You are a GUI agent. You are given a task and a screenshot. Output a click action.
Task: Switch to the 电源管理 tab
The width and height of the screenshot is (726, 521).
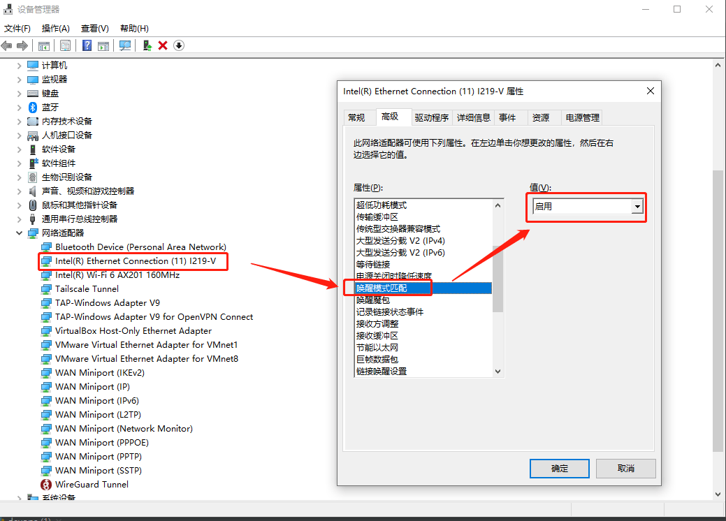coord(582,117)
